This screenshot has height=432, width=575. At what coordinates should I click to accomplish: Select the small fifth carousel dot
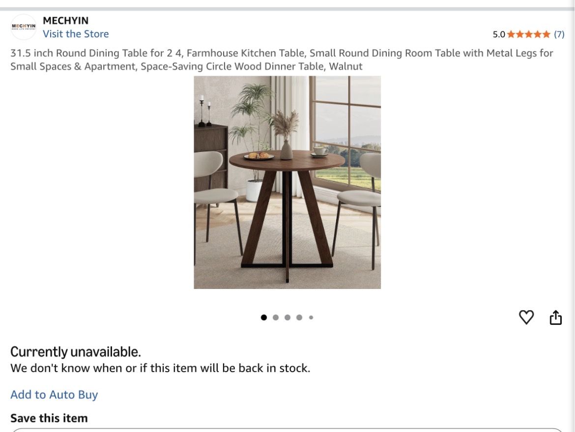tap(311, 317)
